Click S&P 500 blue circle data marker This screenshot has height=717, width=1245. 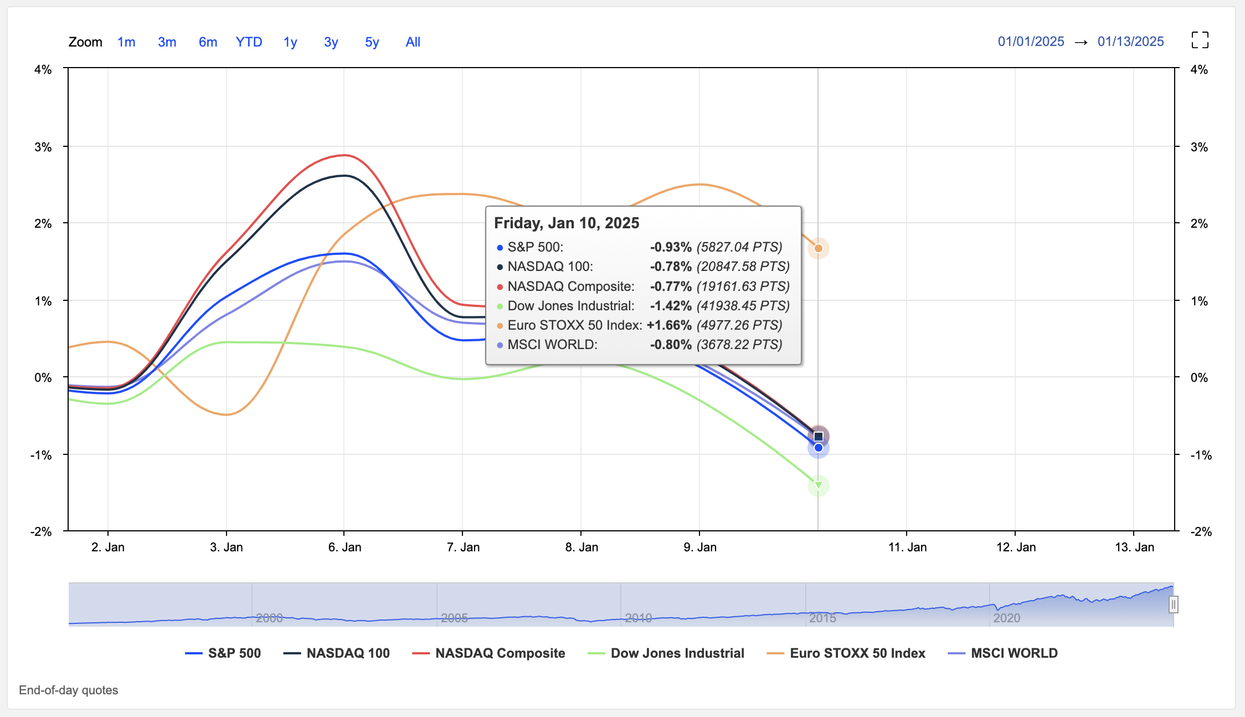point(818,448)
